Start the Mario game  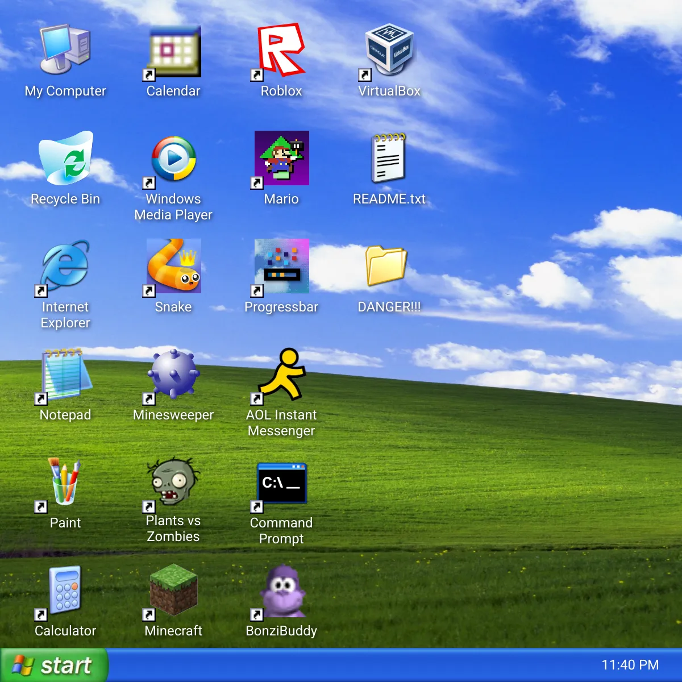point(281,158)
